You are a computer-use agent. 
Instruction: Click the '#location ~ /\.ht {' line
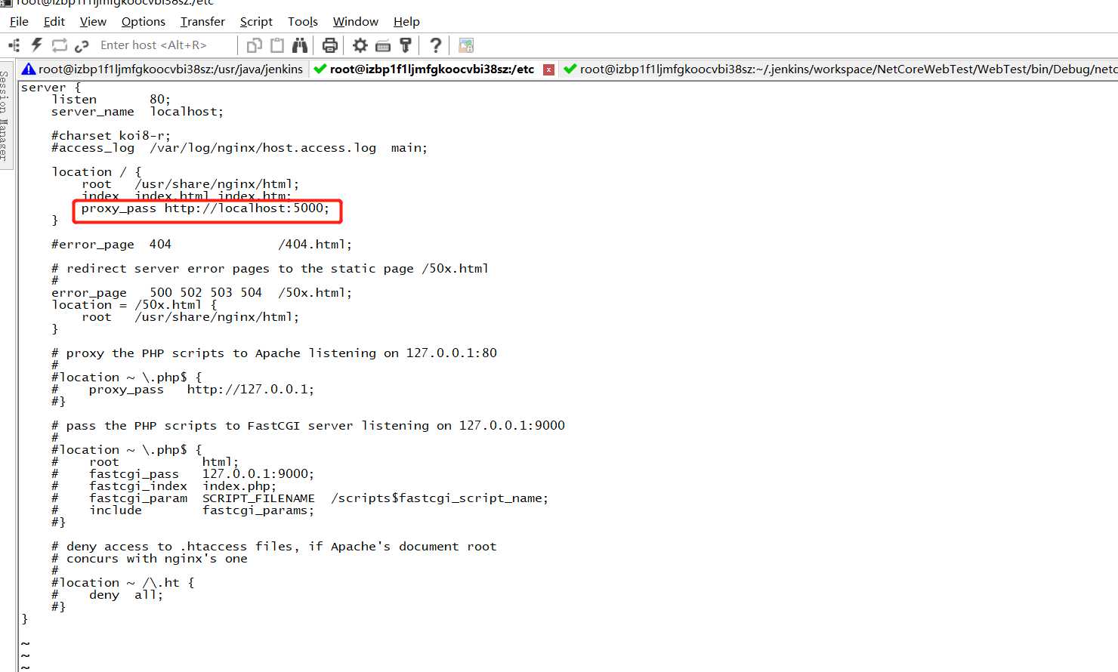pos(123,583)
